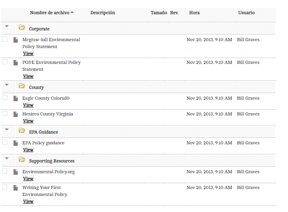
Task: Check the box next to Environmental Policy.org
Action: coord(5,171)
